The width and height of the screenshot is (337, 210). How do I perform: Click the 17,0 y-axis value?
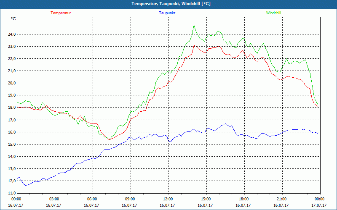click(x=12, y=120)
